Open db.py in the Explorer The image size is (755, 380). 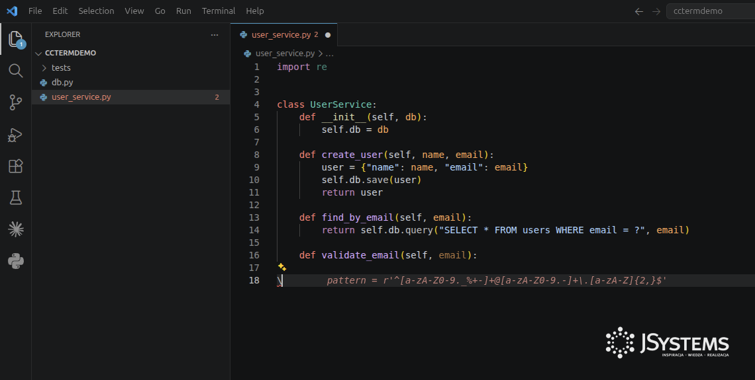[x=130, y=83]
